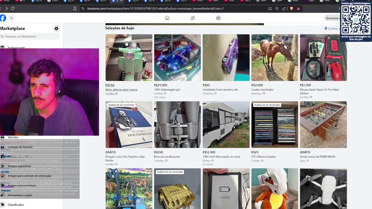This screenshot has width=372, height=209.
Task: Click the R$550 price text
Action: (110, 85)
